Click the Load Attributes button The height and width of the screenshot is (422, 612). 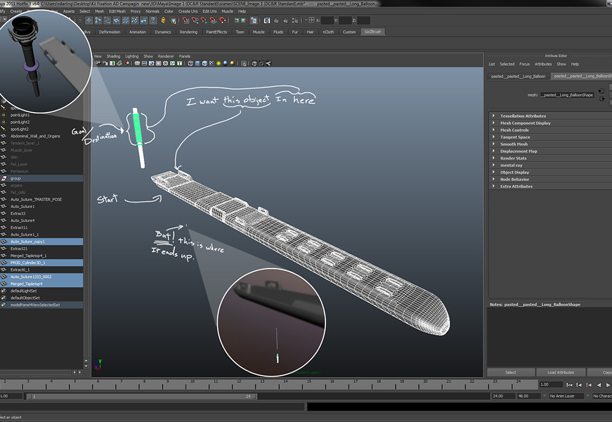[x=561, y=373]
